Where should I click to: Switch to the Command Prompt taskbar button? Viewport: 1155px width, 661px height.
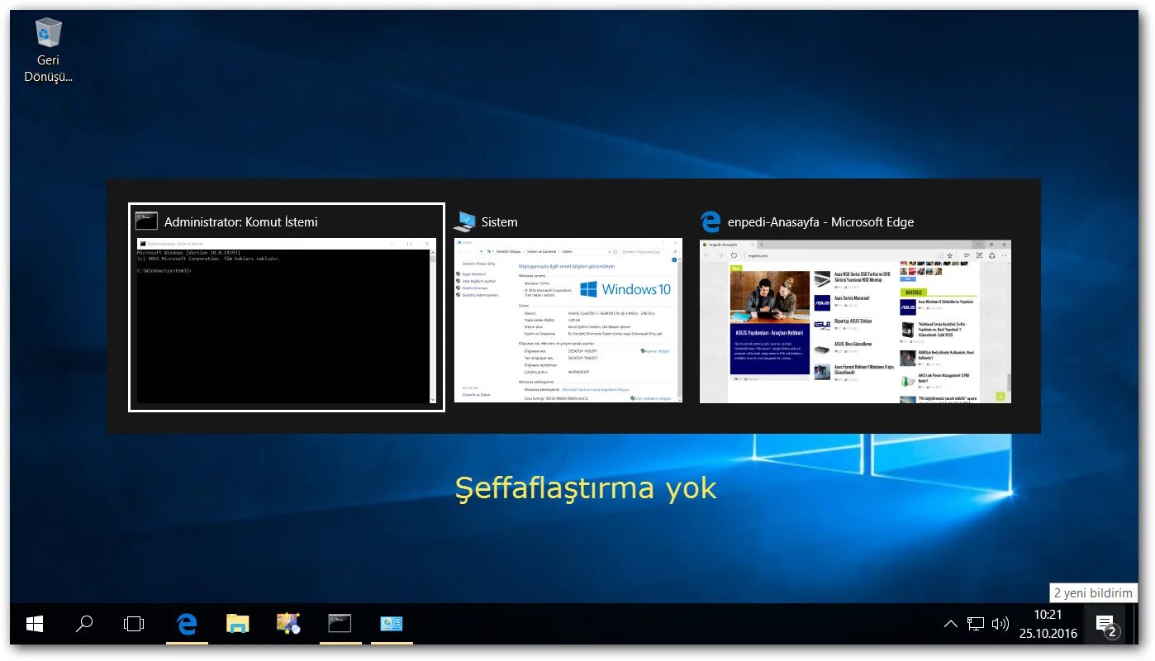click(340, 624)
